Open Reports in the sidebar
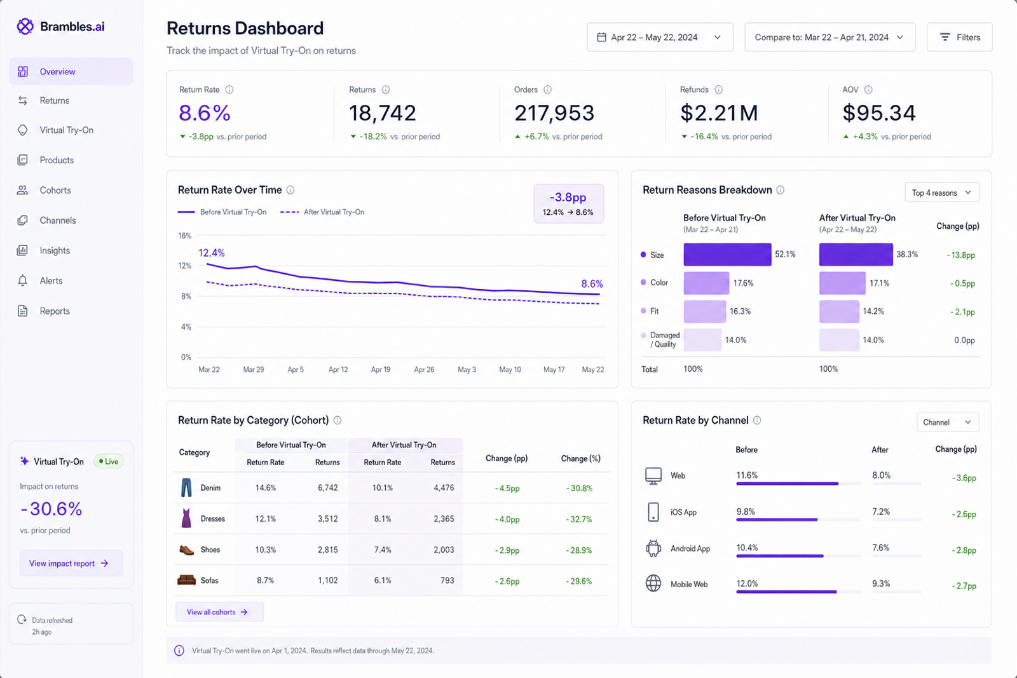Image resolution: width=1017 pixels, height=678 pixels. [x=71, y=311]
